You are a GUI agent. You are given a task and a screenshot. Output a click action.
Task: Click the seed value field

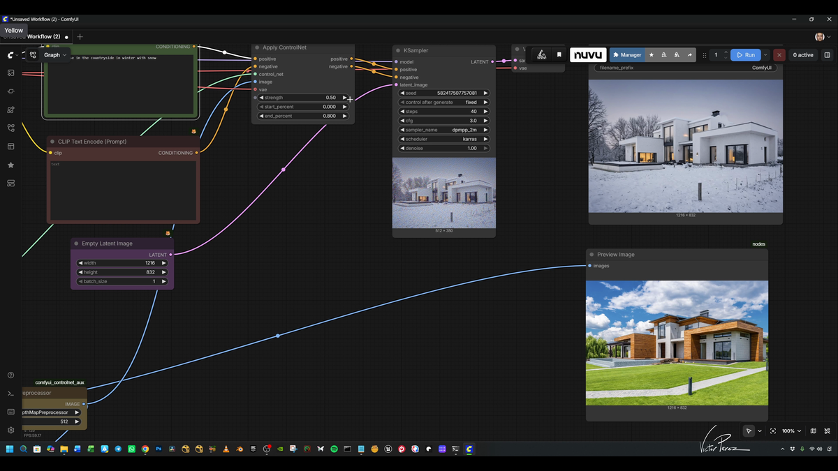444,93
